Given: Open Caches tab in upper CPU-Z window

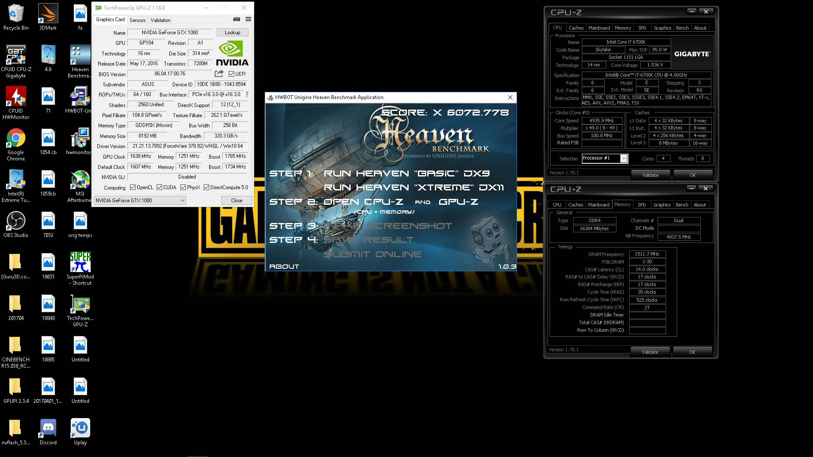Looking at the screenshot, I should coord(576,28).
